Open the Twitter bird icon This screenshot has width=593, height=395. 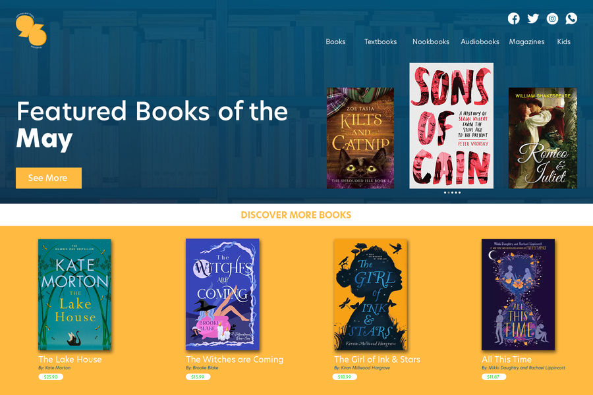tap(533, 18)
